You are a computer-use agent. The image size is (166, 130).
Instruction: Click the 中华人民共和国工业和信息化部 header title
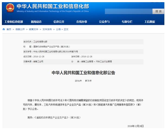53,6
